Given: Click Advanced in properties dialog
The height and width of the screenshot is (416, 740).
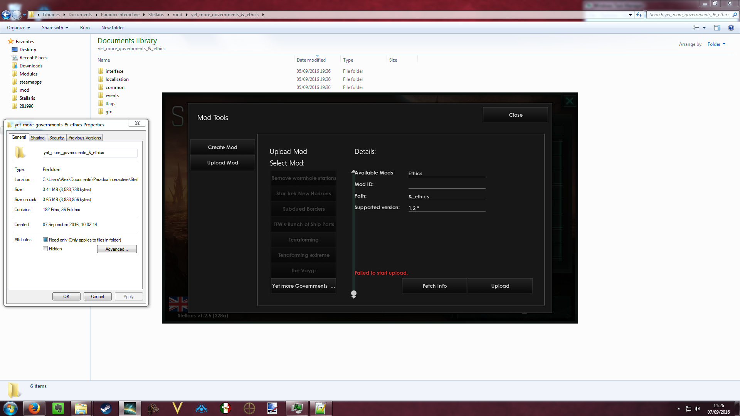Looking at the screenshot, I should click(117, 249).
